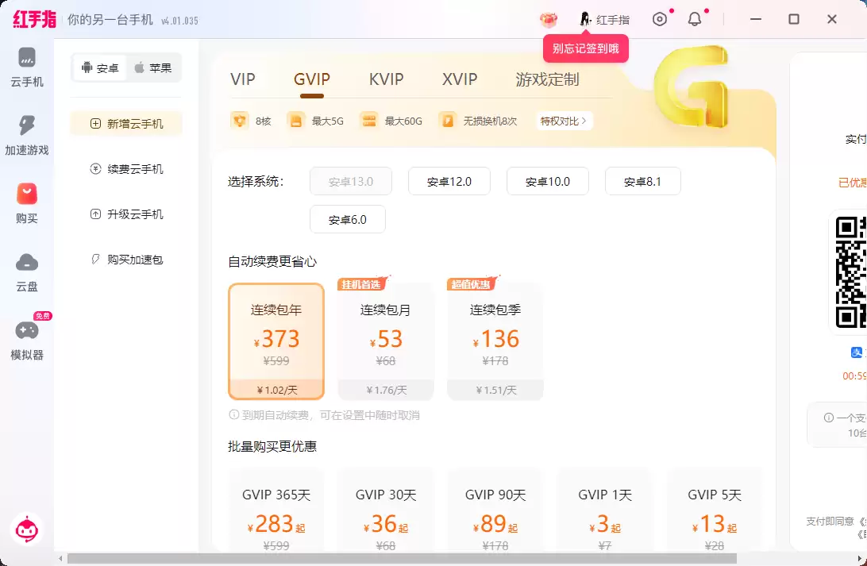This screenshot has height=566, width=867.
Task: Select the GVIP 1天 bulk package
Action: click(604, 510)
